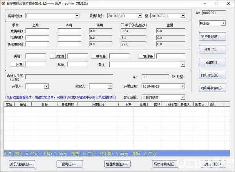235x172 pixels.
Task: Click the 网费 label button
Action: (17, 64)
